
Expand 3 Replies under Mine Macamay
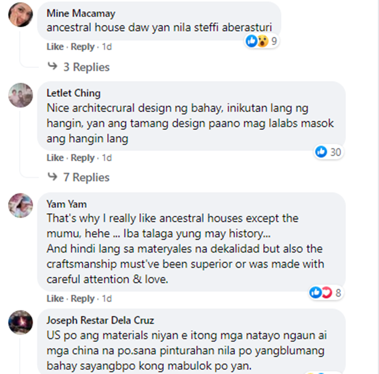(x=86, y=67)
